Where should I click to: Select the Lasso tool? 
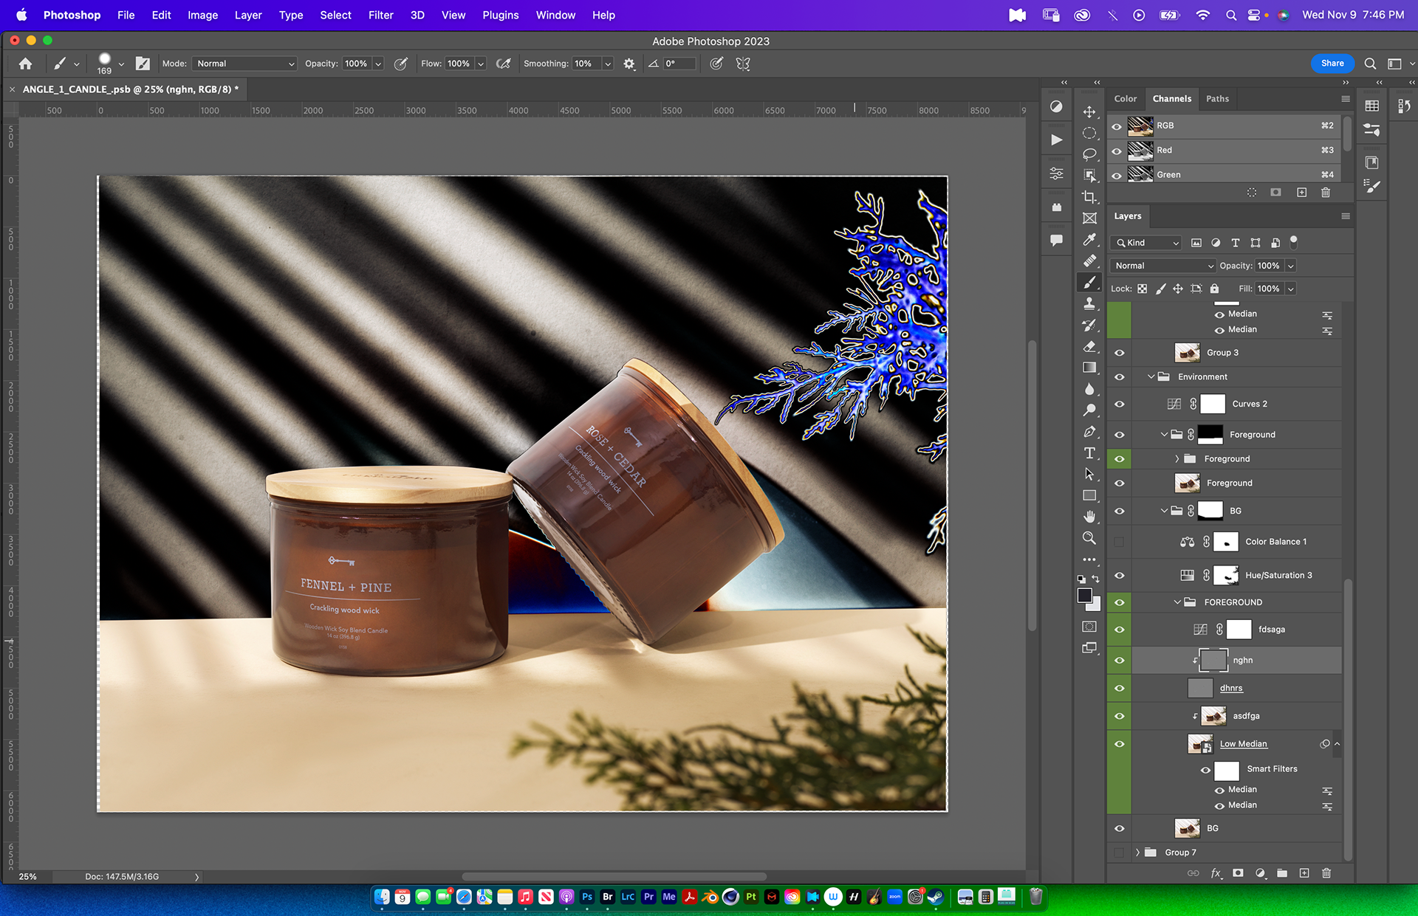pyautogui.click(x=1089, y=154)
